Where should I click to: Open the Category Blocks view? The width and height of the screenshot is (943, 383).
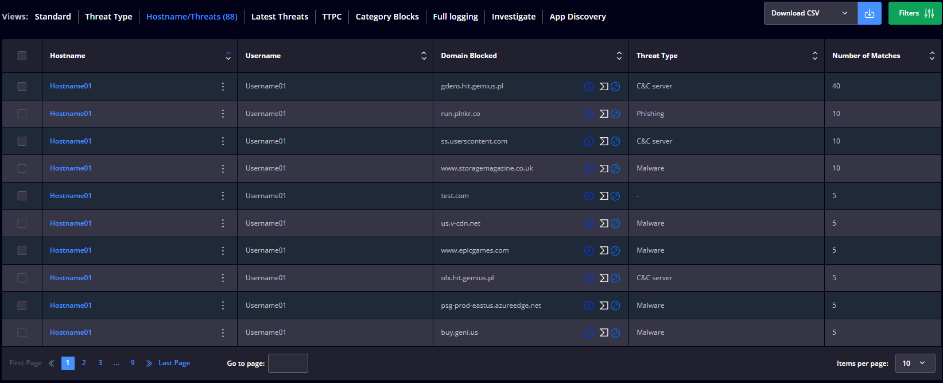pos(387,17)
